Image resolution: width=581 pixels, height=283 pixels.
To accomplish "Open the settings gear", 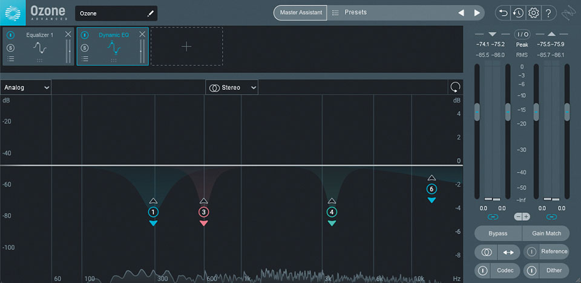I will point(533,13).
